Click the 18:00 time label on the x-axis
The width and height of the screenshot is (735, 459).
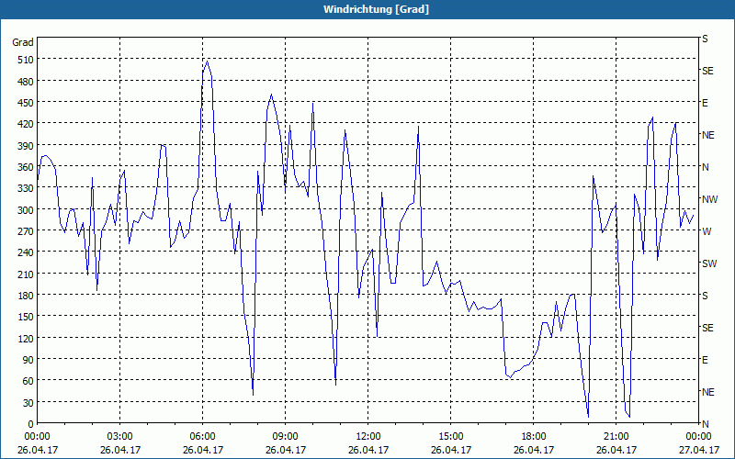click(534, 437)
